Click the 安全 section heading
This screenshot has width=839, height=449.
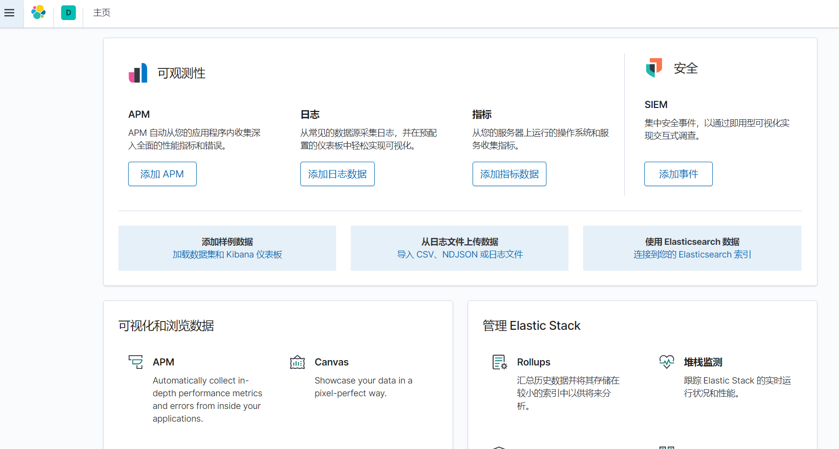(686, 68)
